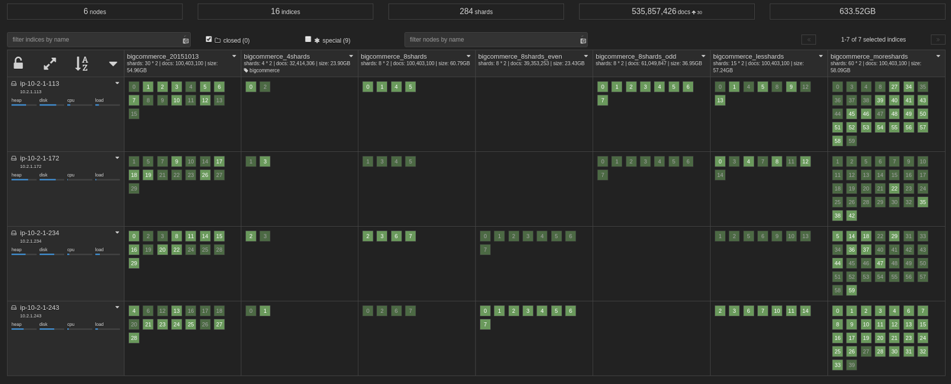Screen dimensions: 951x384
Task: Select shard 13 of bigcommerce_lesshards on ip-10-2-1-113
Action: click(720, 100)
